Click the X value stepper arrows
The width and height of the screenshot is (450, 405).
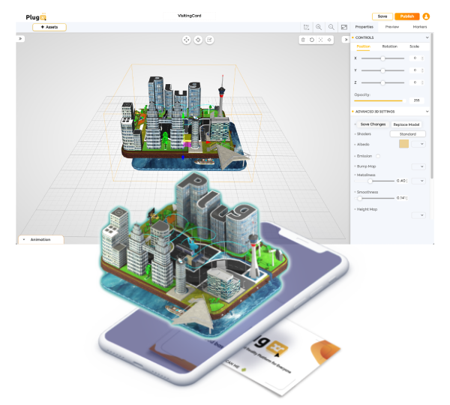[422, 58]
